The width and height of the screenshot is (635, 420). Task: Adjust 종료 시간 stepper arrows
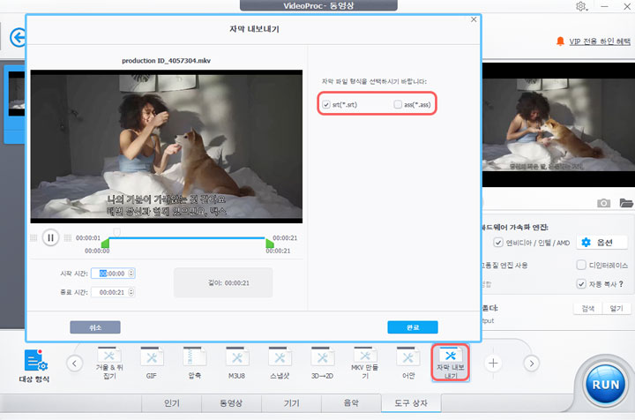[x=131, y=292]
